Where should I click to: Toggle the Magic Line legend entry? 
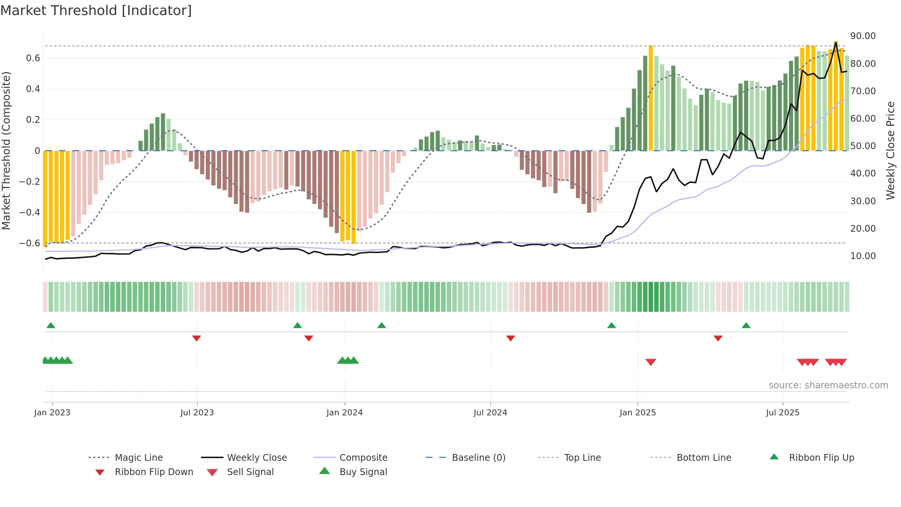point(126,457)
